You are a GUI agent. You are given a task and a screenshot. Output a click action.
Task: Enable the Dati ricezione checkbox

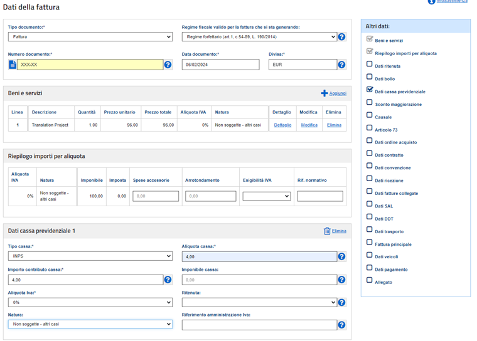369,179
